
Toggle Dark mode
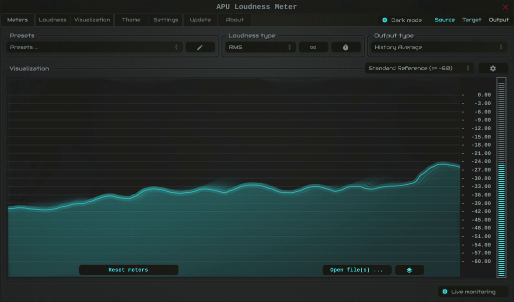click(x=402, y=20)
